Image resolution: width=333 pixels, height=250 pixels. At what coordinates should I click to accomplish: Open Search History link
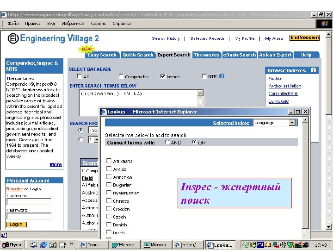[166, 38]
